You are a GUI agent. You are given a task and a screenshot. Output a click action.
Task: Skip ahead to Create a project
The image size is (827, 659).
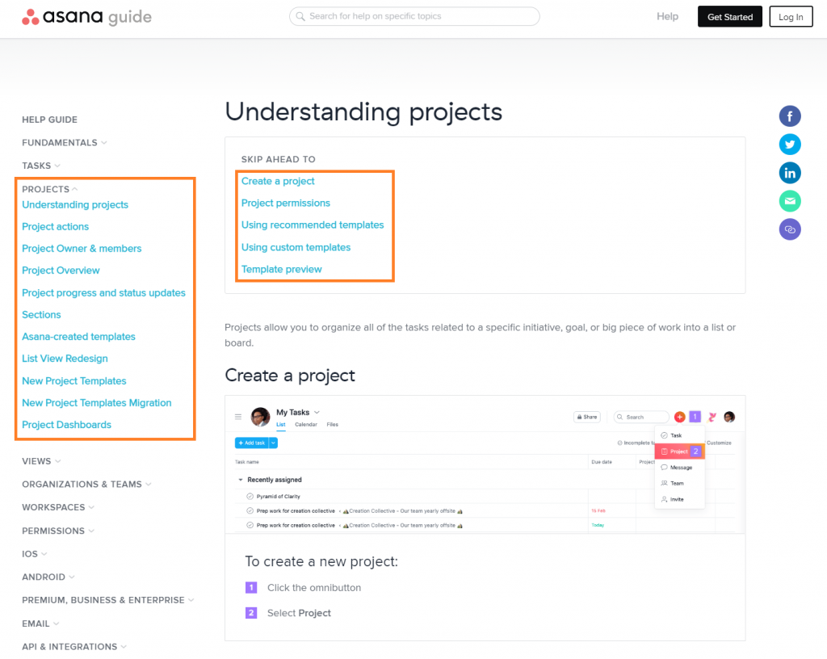point(278,182)
